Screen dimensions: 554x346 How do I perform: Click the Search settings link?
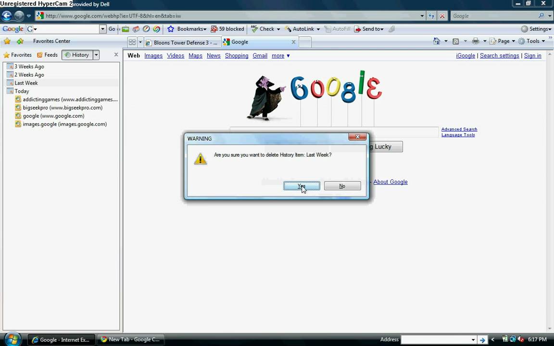[x=499, y=56]
